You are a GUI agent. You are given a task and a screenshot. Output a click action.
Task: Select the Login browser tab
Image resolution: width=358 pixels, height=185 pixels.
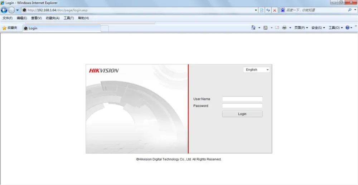62,28
